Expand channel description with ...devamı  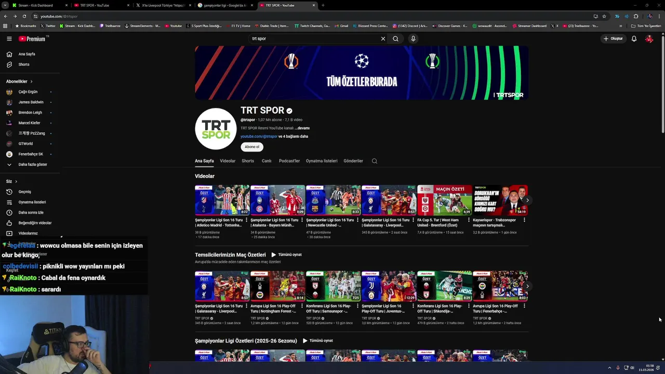point(302,128)
